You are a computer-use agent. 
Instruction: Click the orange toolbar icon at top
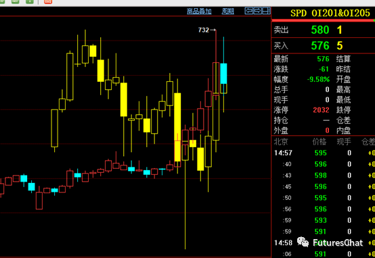48,1
